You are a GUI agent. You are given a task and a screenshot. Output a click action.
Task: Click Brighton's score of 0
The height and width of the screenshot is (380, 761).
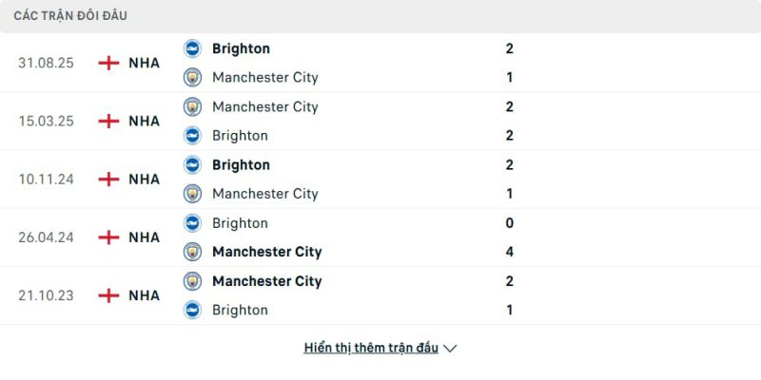coord(510,223)
